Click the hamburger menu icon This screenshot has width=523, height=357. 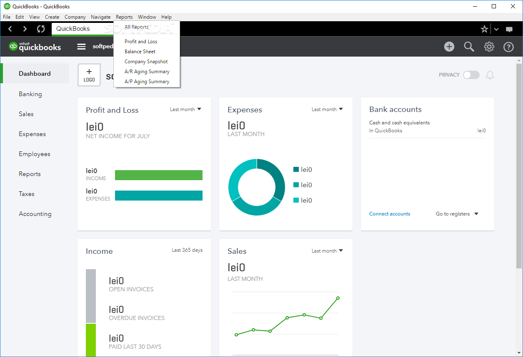click(x=82, y=47)
